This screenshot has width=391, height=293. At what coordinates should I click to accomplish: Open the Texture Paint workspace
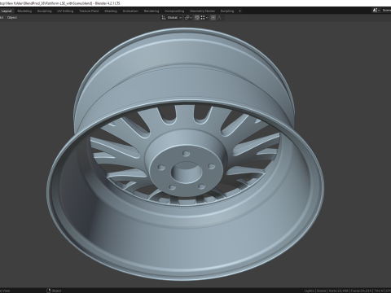[89, 11]
